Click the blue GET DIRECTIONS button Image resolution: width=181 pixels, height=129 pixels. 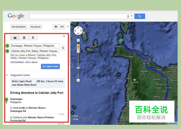tap(50, 66)
